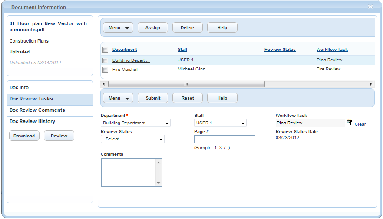Screen dimensions: 383x219
Task: Check the Building Department row checkbox
Action: [105, 60]
